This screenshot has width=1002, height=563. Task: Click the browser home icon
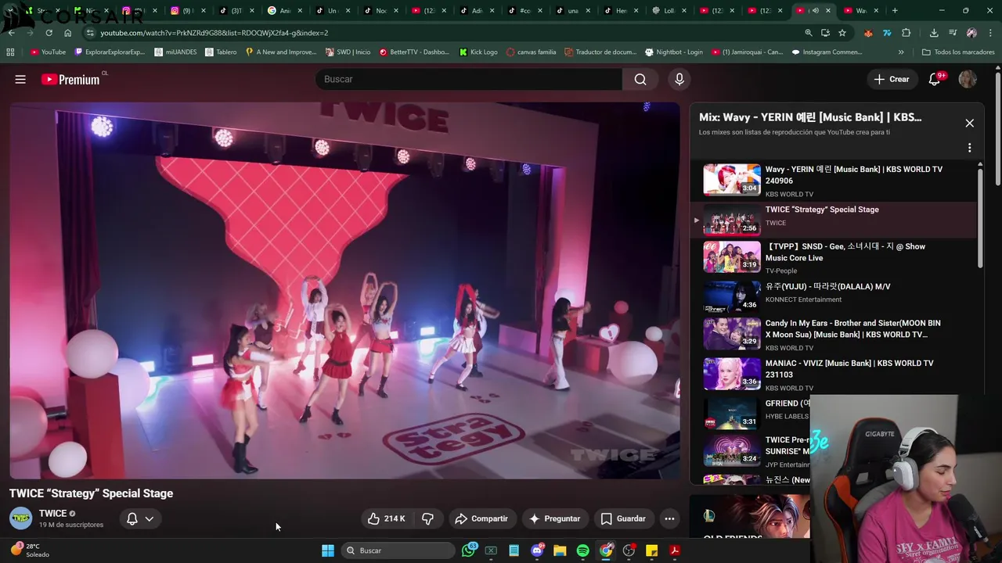coord(68,33)
